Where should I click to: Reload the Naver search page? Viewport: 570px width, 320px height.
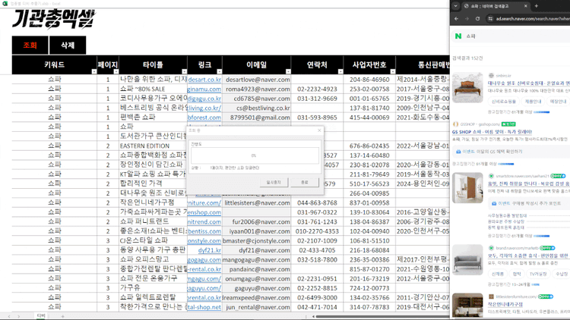tap(478, 18)
